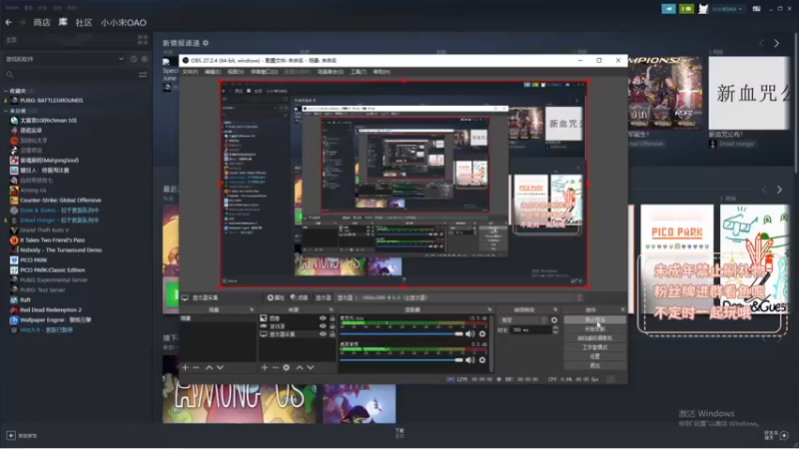Open the 显示器 selection dropdown in OBS

click(x=459, y=297)
